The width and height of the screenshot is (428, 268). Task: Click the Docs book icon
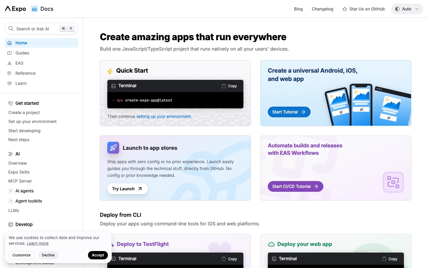click(x=34, y=9)
